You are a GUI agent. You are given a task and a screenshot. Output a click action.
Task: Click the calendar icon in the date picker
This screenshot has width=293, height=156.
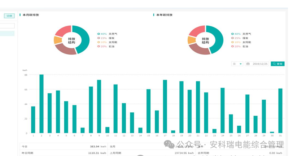248,64
